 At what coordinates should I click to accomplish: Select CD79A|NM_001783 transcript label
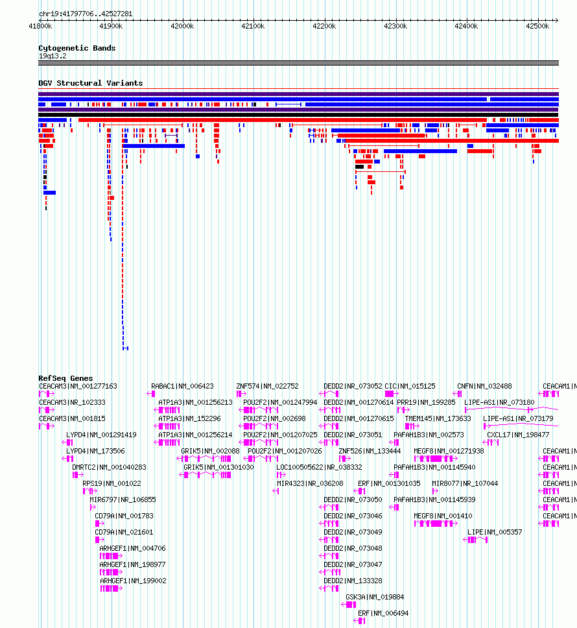124,516
